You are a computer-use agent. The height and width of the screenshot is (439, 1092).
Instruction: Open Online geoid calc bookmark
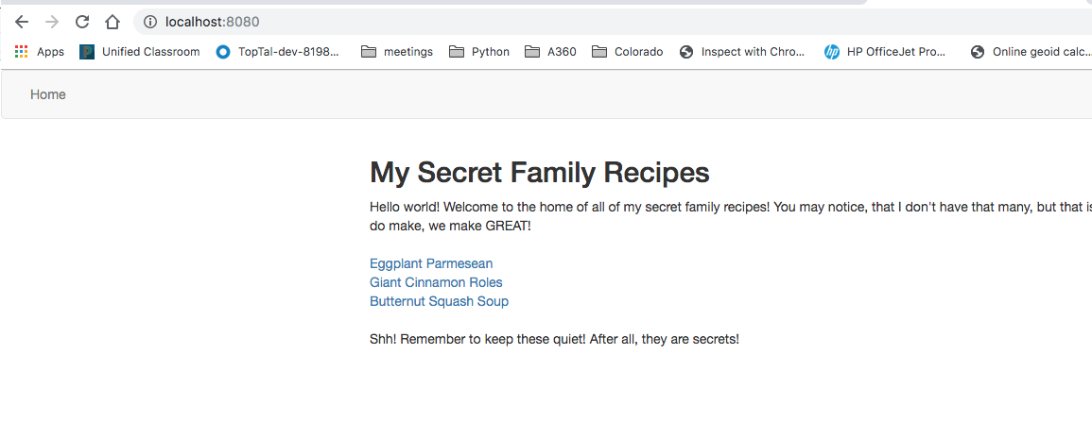click(x=1031, y=52)
